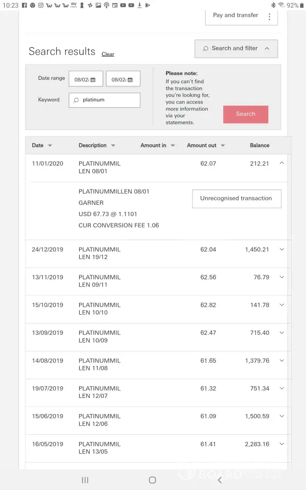Click the three-dot menu beside Pay and transfer
Viewport: 306px width, 490px height.
[x=269, y=17]
